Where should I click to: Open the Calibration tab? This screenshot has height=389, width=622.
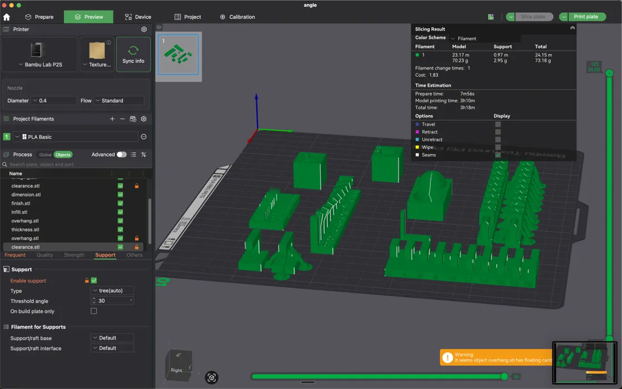[237, 17]
